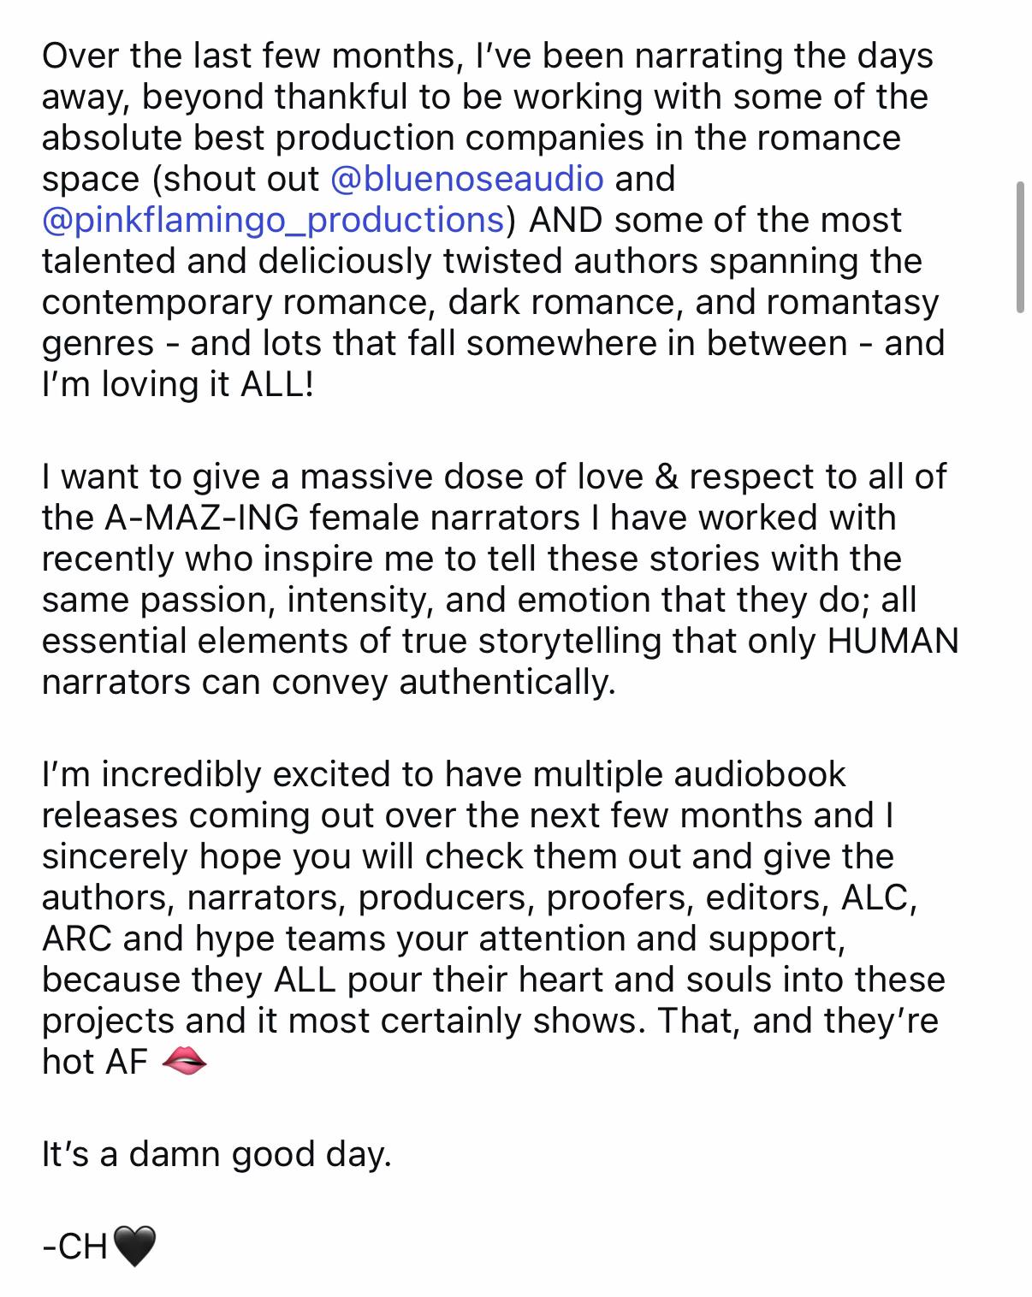The width and height of the screenshot is (1032, 1297).
Task: Click the text "I'm loving it ALL!"
Action: pos(178,384)
